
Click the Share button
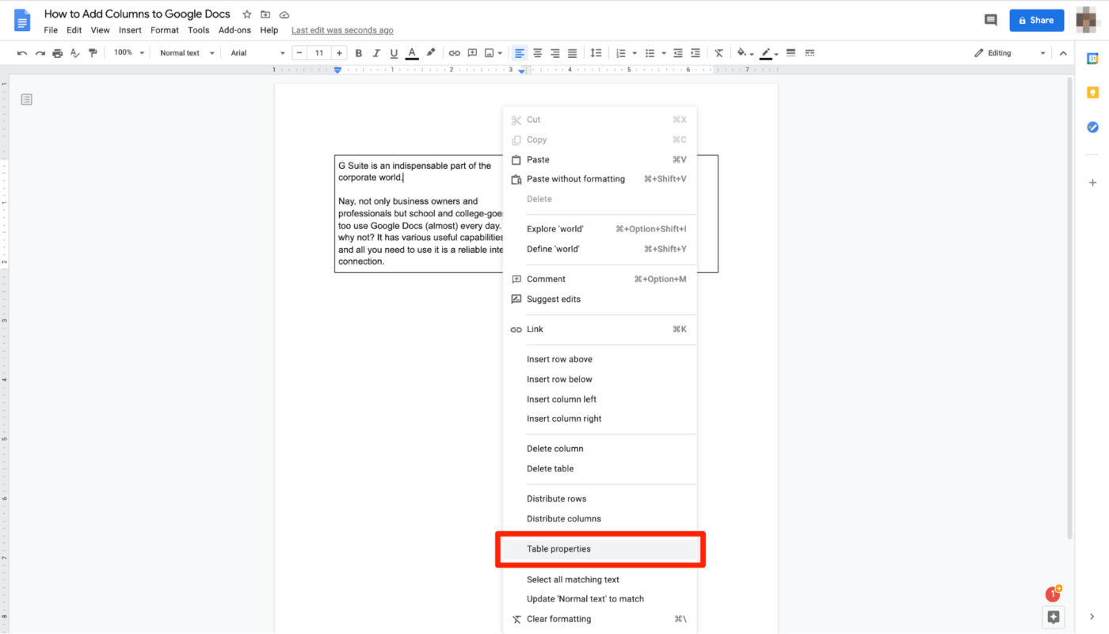(x=1036, y=20)
